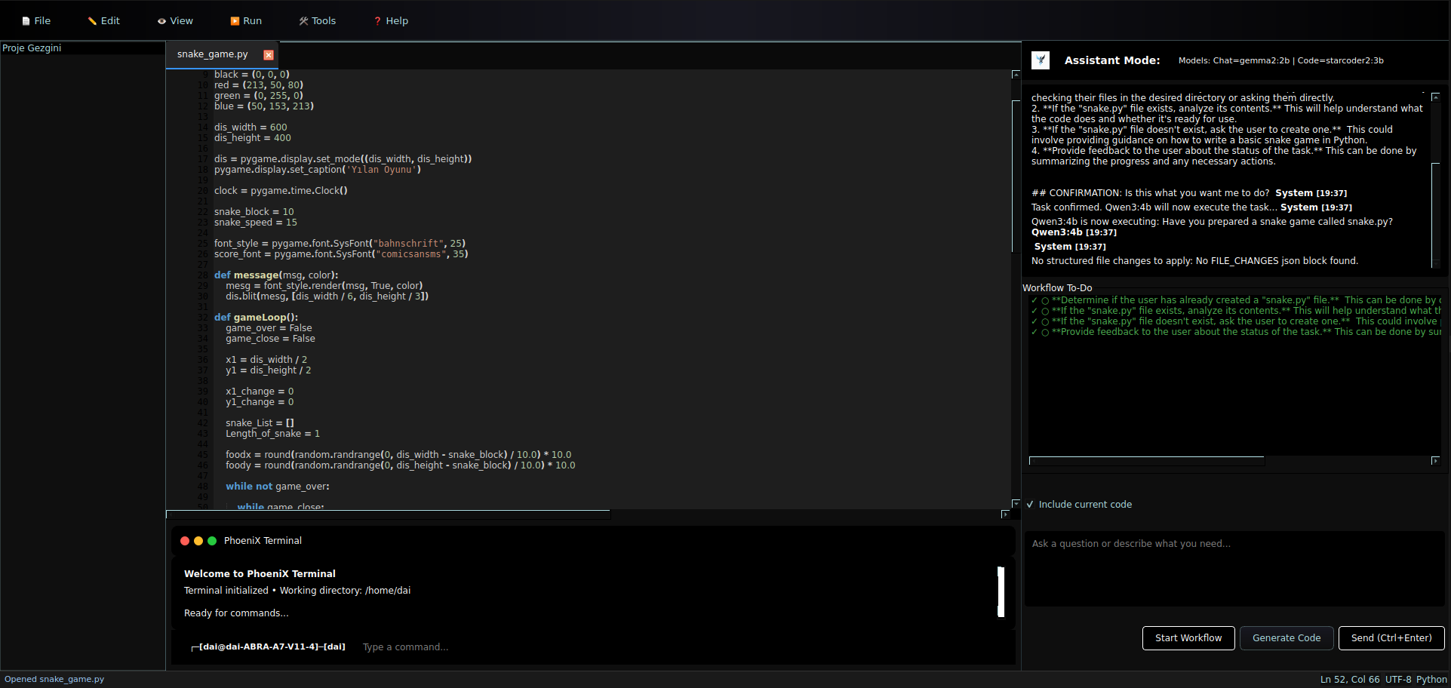Click the Assistant Mode robot avatar icon
The image size is (1451, 688).
(1040, 60)
